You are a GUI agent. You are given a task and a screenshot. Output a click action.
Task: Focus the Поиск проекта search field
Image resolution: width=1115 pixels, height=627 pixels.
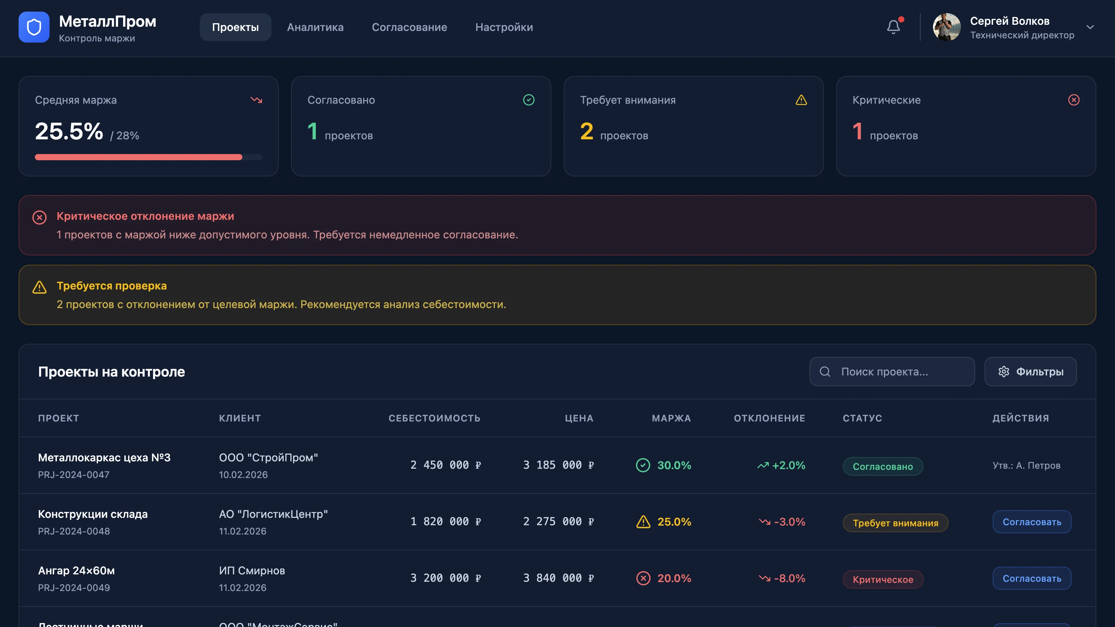[892, 371]
